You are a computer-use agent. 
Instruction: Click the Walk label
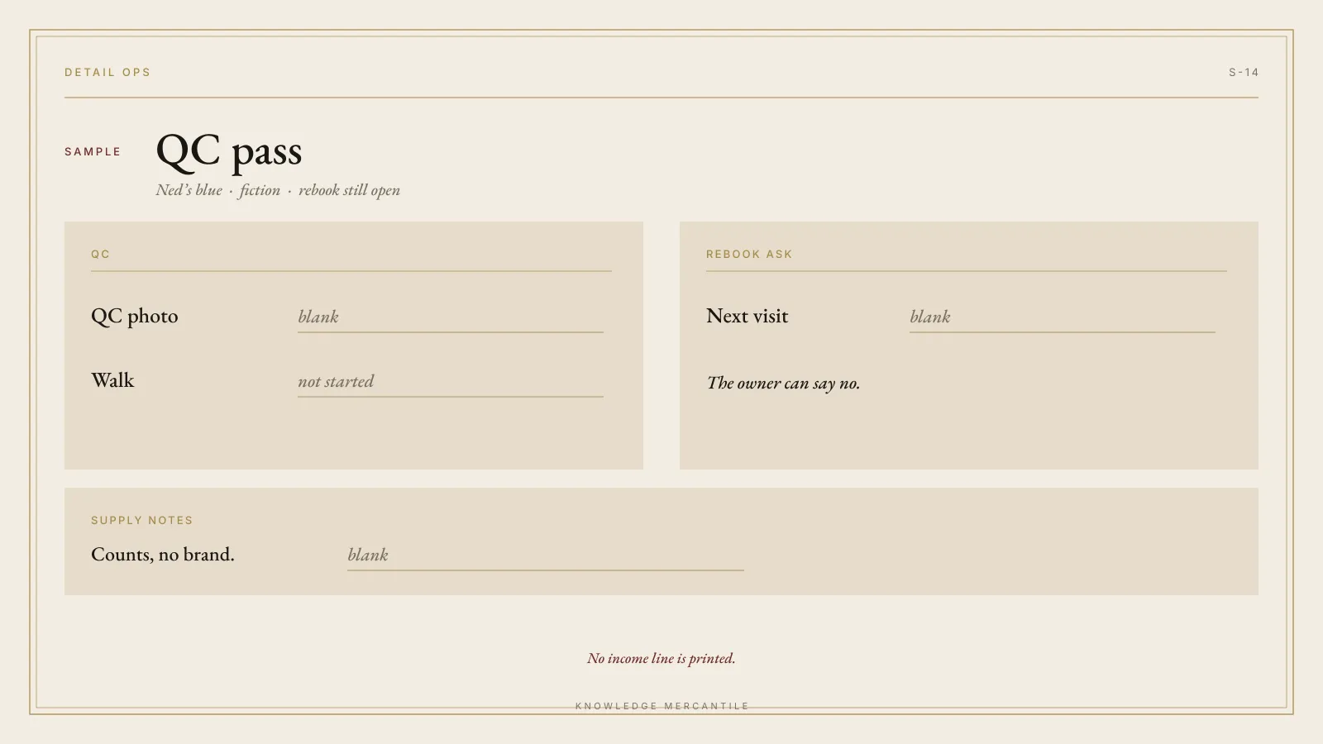[x=112, y=380]
